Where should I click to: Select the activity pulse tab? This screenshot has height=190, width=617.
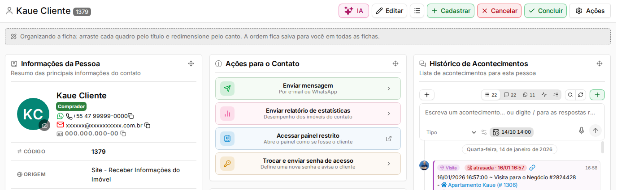pos(544,95)
